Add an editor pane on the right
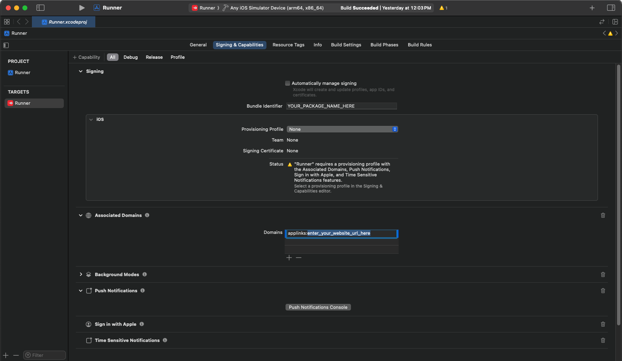 point(615,22)
